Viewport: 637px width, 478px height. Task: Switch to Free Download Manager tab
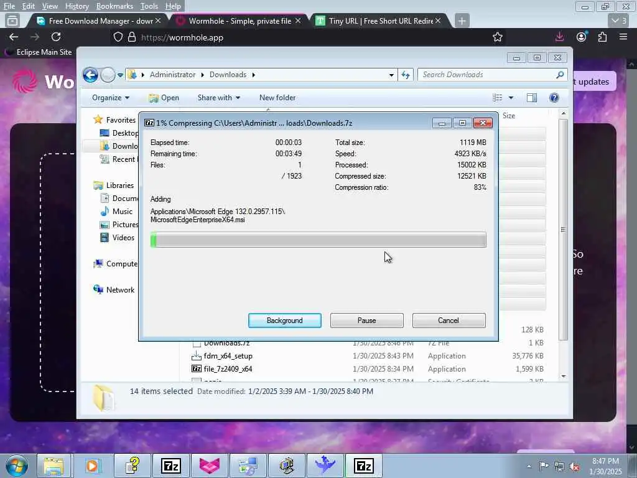(x=98, y=21)
